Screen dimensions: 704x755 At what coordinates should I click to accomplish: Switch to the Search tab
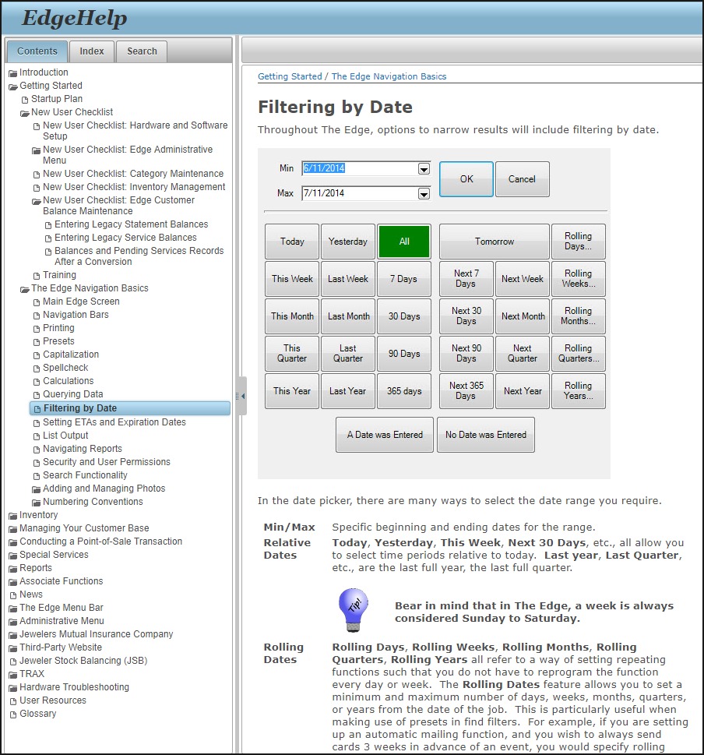pyautogui.click(x=142, y=51)
